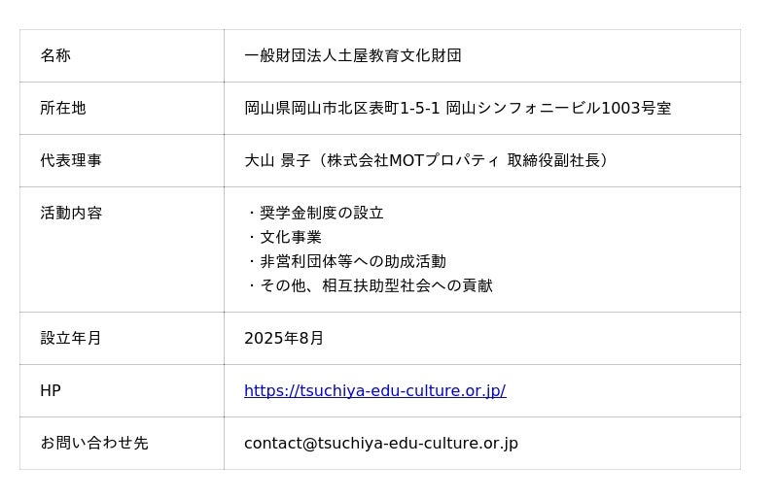Click the bullet item 奨学金制度の設立
778x499 pixels.
pyautogui.click(x=321, y=214)
